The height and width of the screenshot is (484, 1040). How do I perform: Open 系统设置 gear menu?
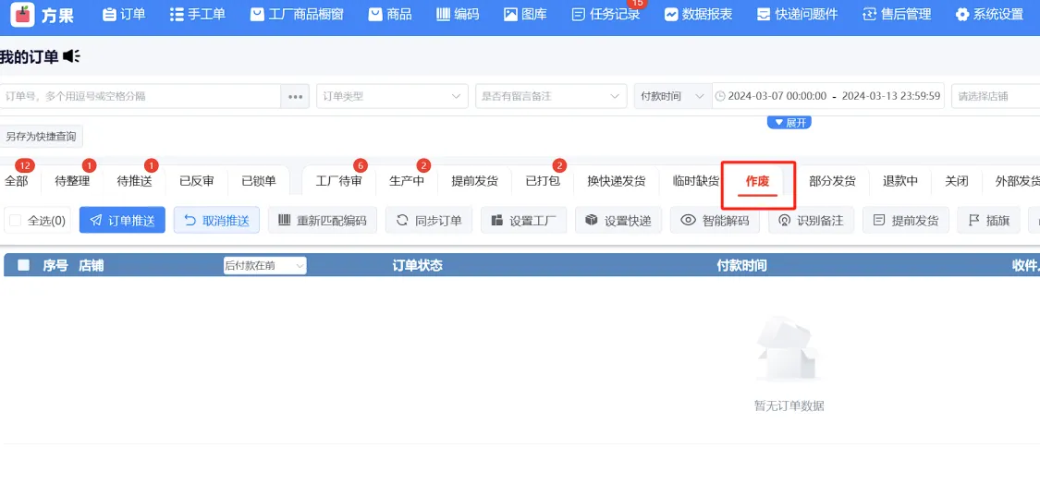pos(989,14)
